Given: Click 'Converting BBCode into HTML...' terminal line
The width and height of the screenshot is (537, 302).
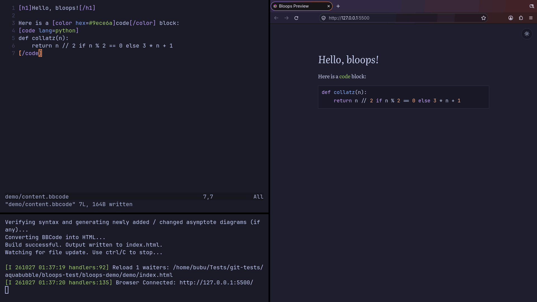Looking at the screenshot, I should [x=55, y=237].
